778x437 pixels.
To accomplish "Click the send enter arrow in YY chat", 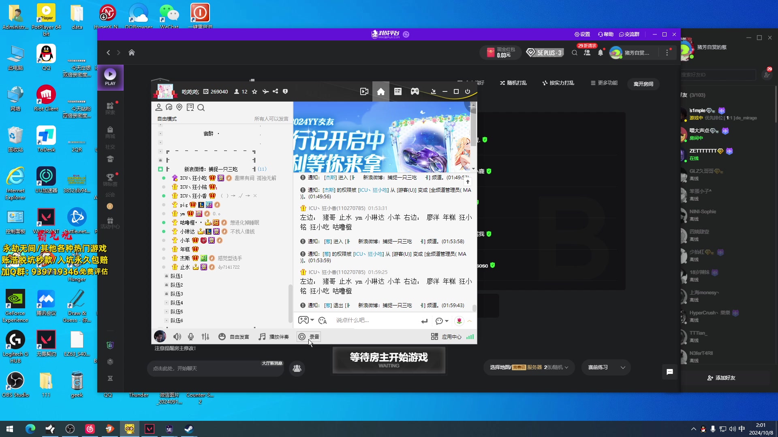I will [x=424, y=321].
